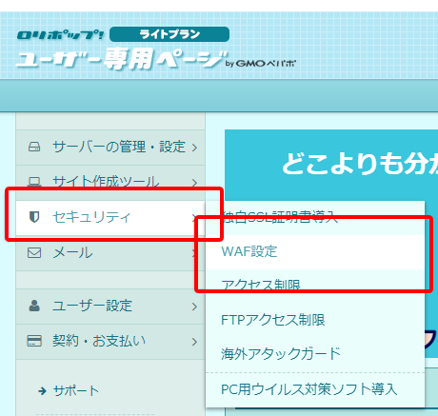
Task: Click the ライトプラン plan badge
Action: click(169, 34)
